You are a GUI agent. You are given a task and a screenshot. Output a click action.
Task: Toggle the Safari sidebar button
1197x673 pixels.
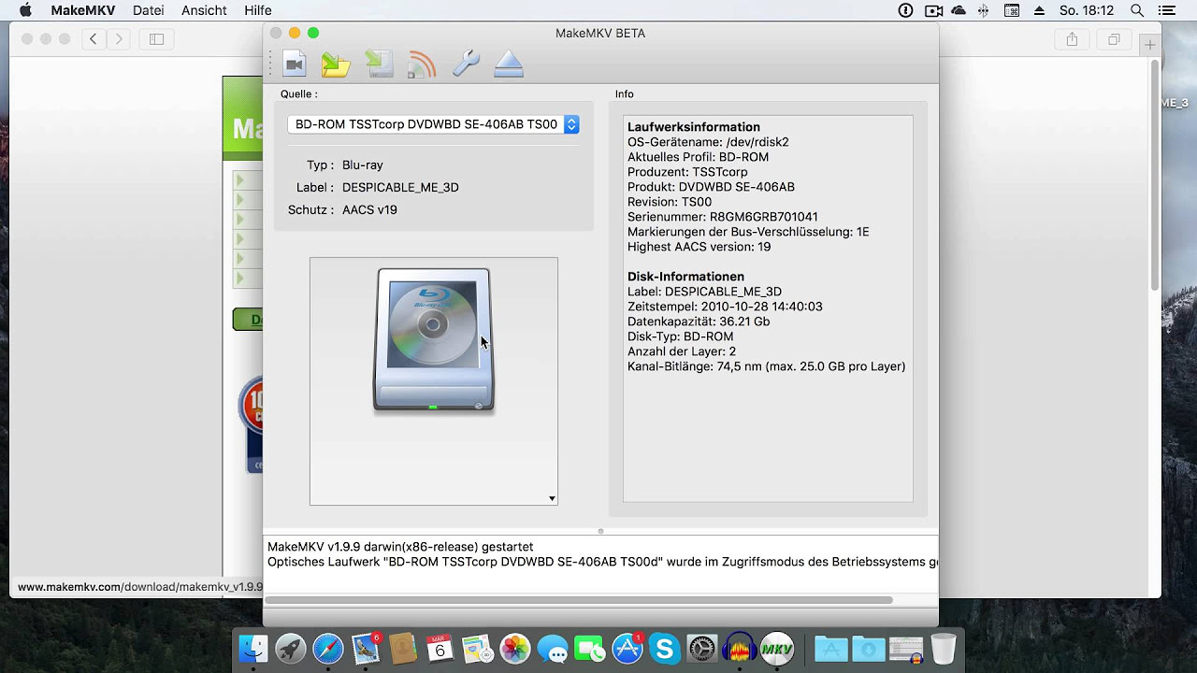pos(156,39)
